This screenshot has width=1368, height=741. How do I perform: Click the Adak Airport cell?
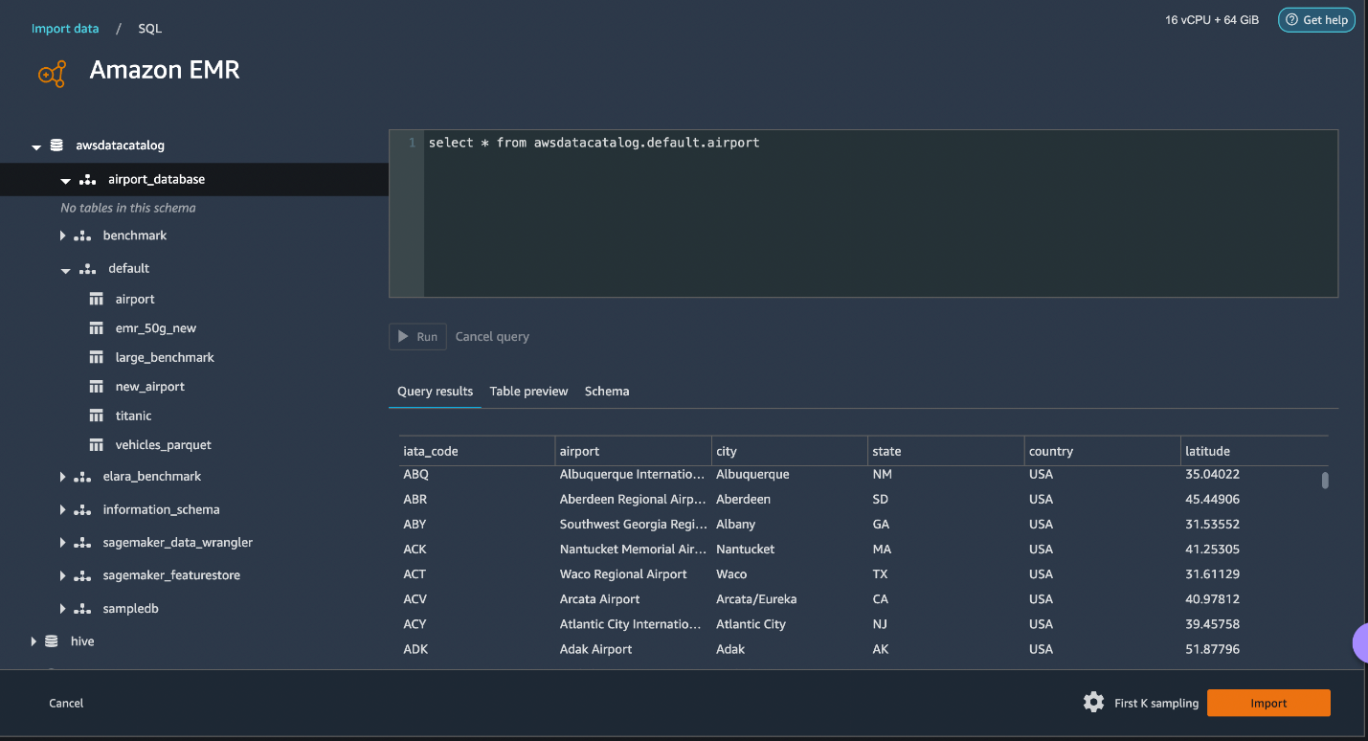[595, 649]
